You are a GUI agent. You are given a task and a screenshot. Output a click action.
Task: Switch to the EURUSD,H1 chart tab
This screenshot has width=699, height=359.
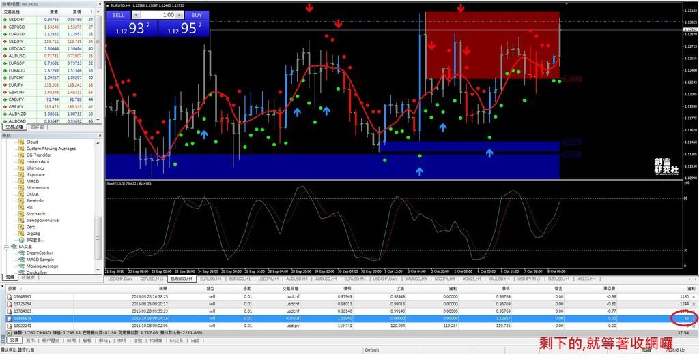240,279
